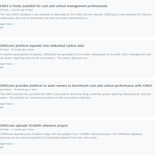Screen dimensions: 155x155
Task: Click the Edit link under the ICMS3 freely available post
Action: [x=2, y=28]
